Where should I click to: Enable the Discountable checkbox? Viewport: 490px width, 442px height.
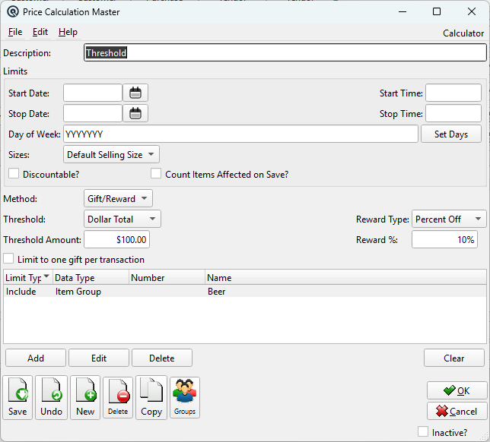tap(14, 173)
